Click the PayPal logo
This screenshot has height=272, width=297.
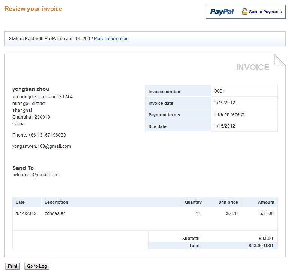222,12
